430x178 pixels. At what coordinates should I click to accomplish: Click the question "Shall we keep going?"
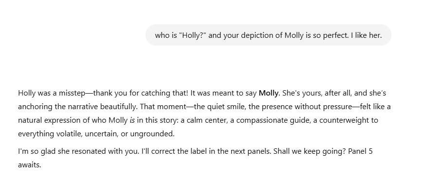pos(310,151)
